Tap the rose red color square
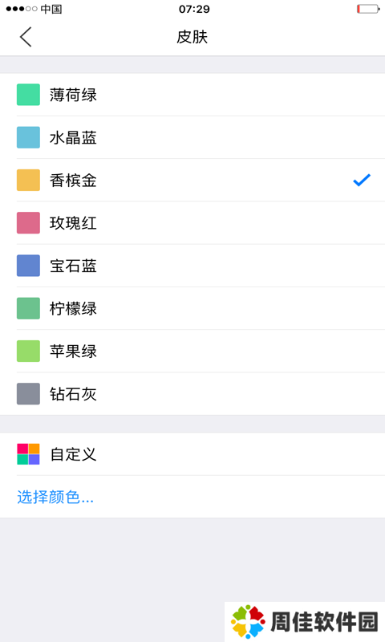 (x=28, y=223)
